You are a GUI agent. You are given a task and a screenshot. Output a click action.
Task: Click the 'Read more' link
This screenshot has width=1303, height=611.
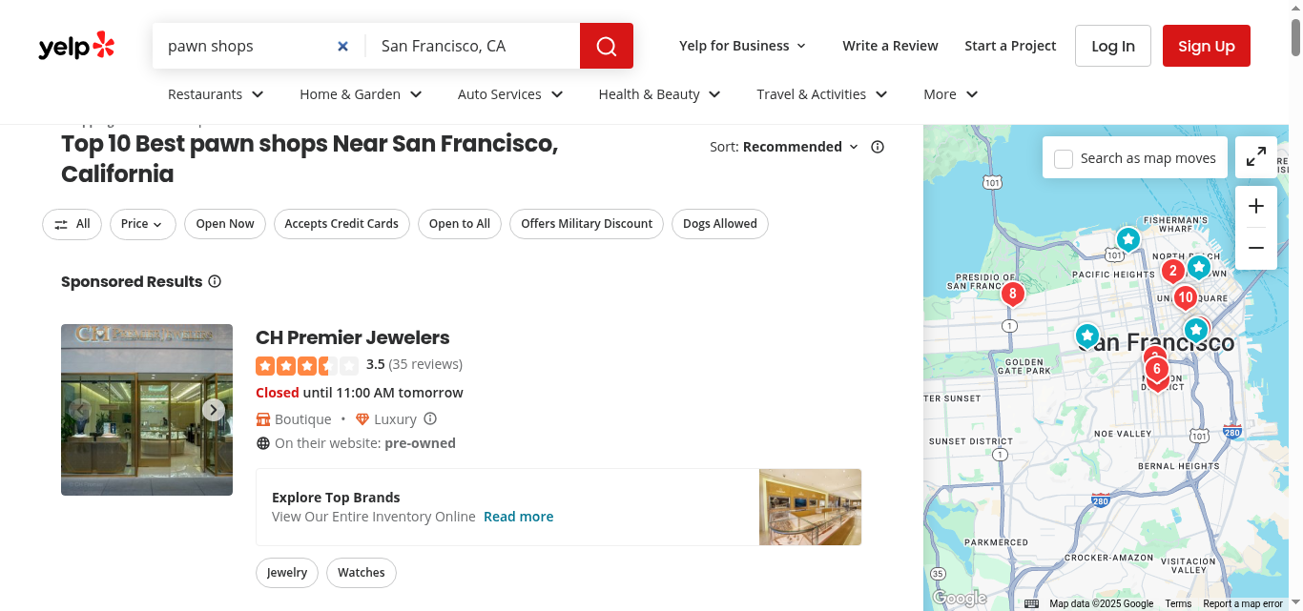coord(518,517)
